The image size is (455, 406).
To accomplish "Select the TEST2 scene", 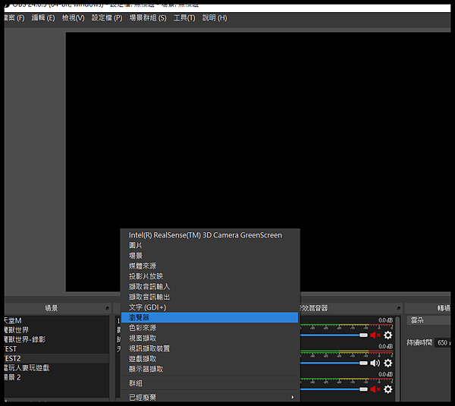I will pos(57,358).
